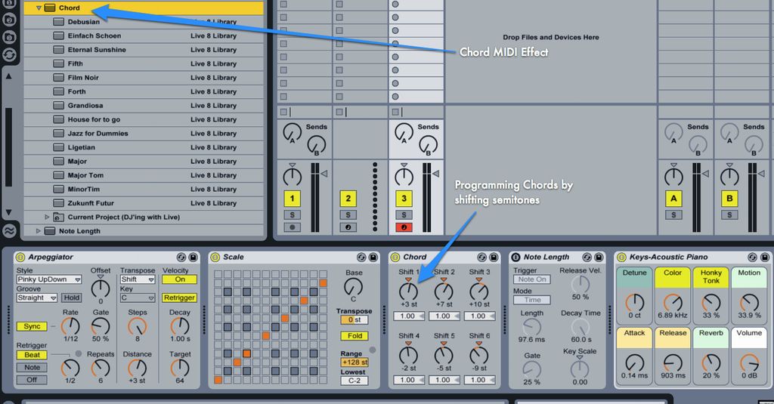Viewport: 774px width, 404px height.
Task: Save the Keys-Acoustic Piano preset
Action: [764, 257]
